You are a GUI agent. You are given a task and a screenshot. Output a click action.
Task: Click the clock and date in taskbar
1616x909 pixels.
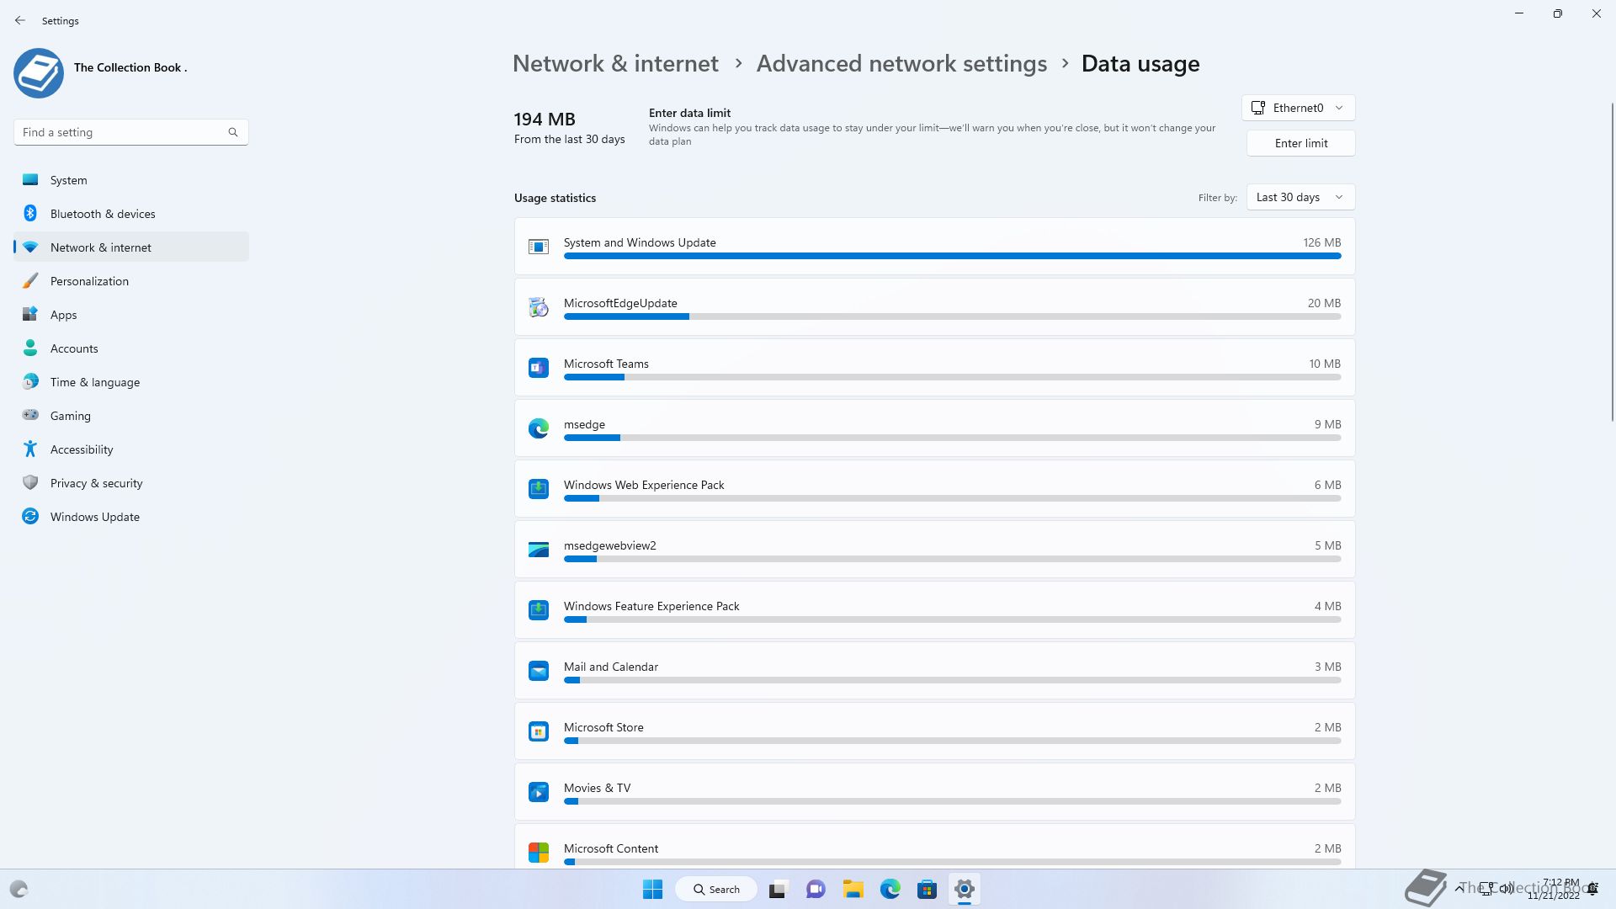(x=1554, y=889)
